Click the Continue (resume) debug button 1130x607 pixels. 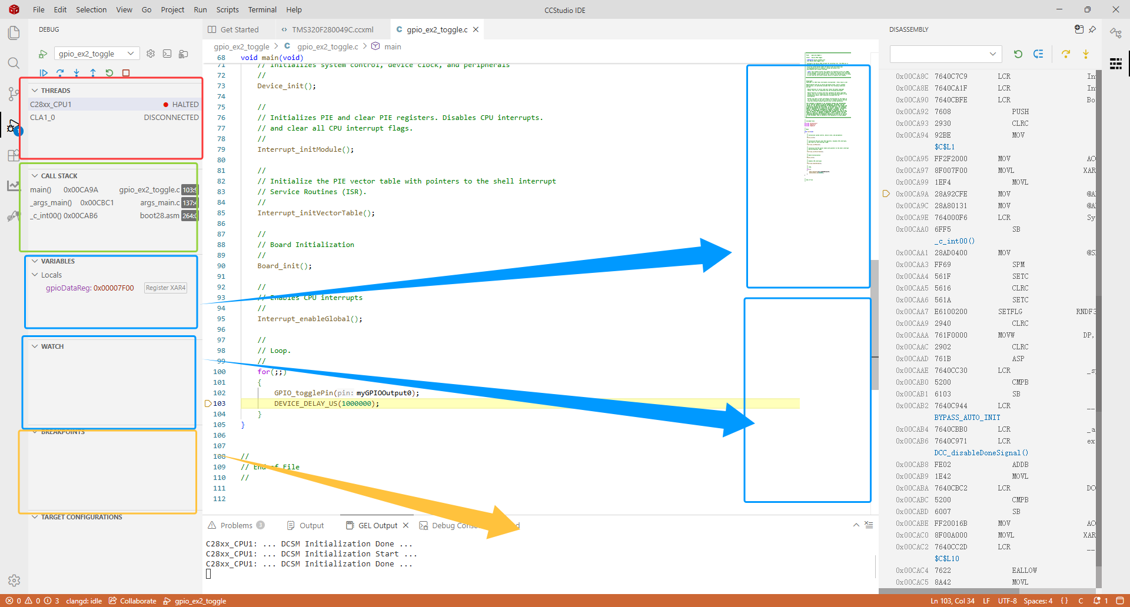44,73
